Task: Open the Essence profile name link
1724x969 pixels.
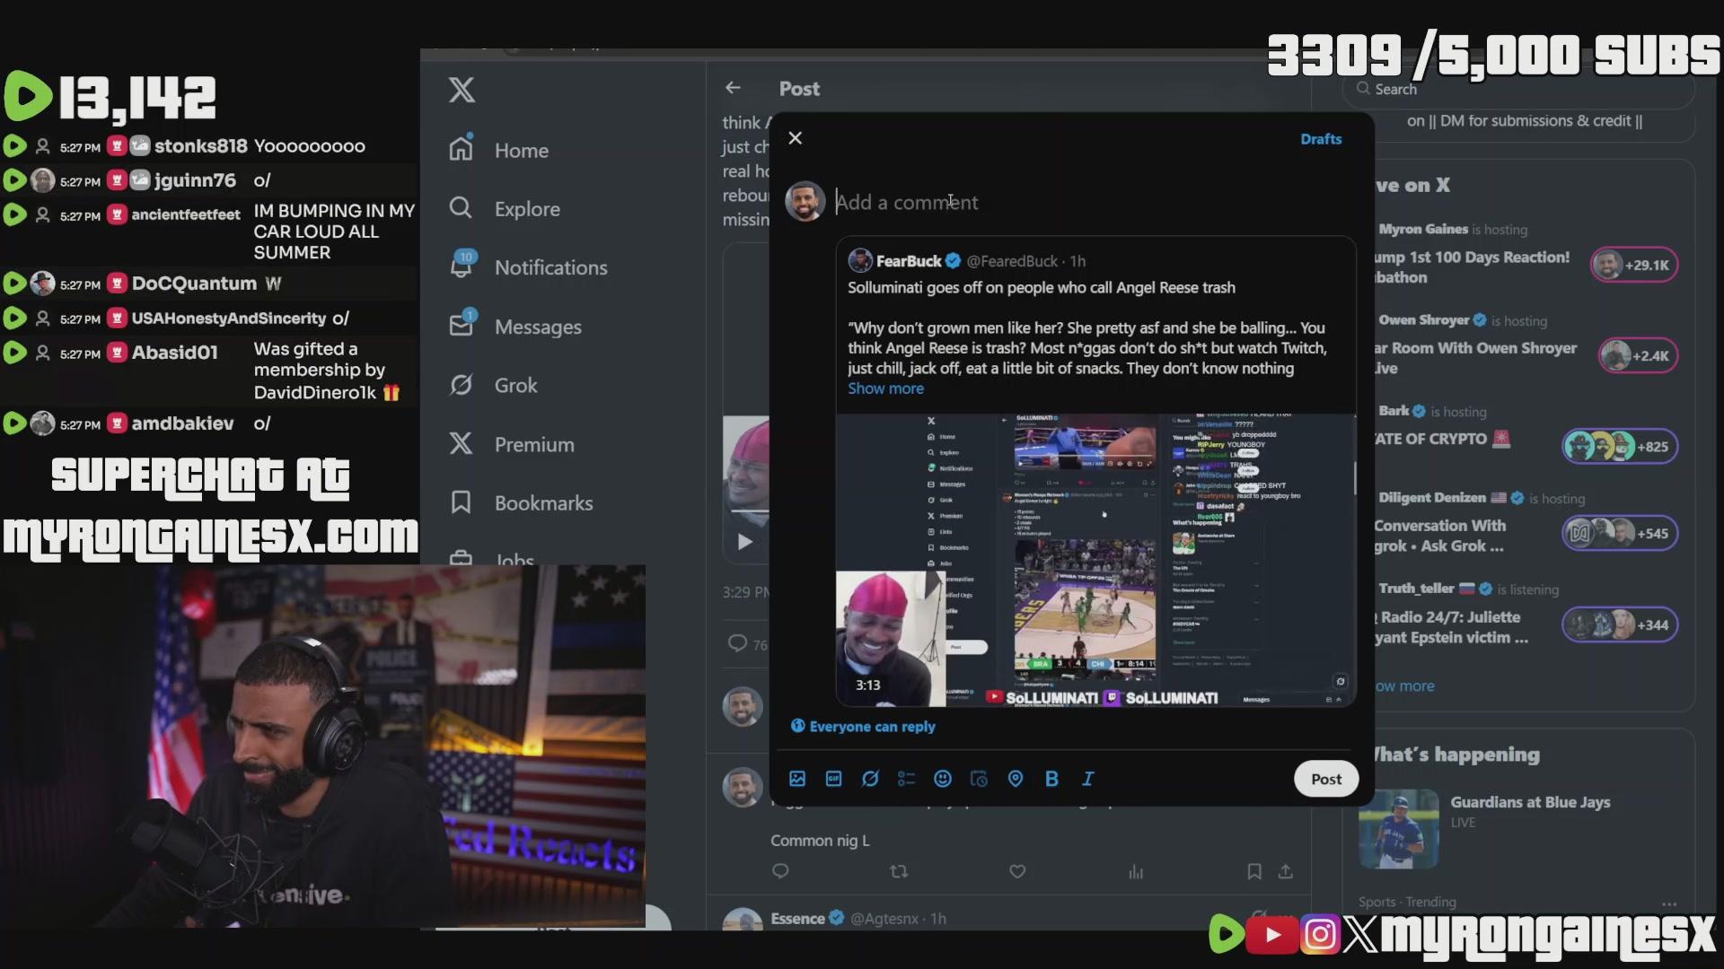Action: (797, 918)
